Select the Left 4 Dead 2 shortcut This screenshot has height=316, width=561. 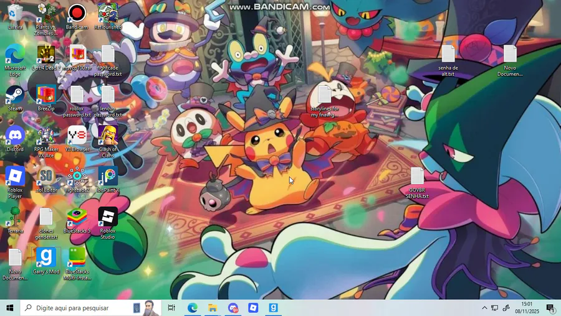pyautogui.click(x=46, y=58)
